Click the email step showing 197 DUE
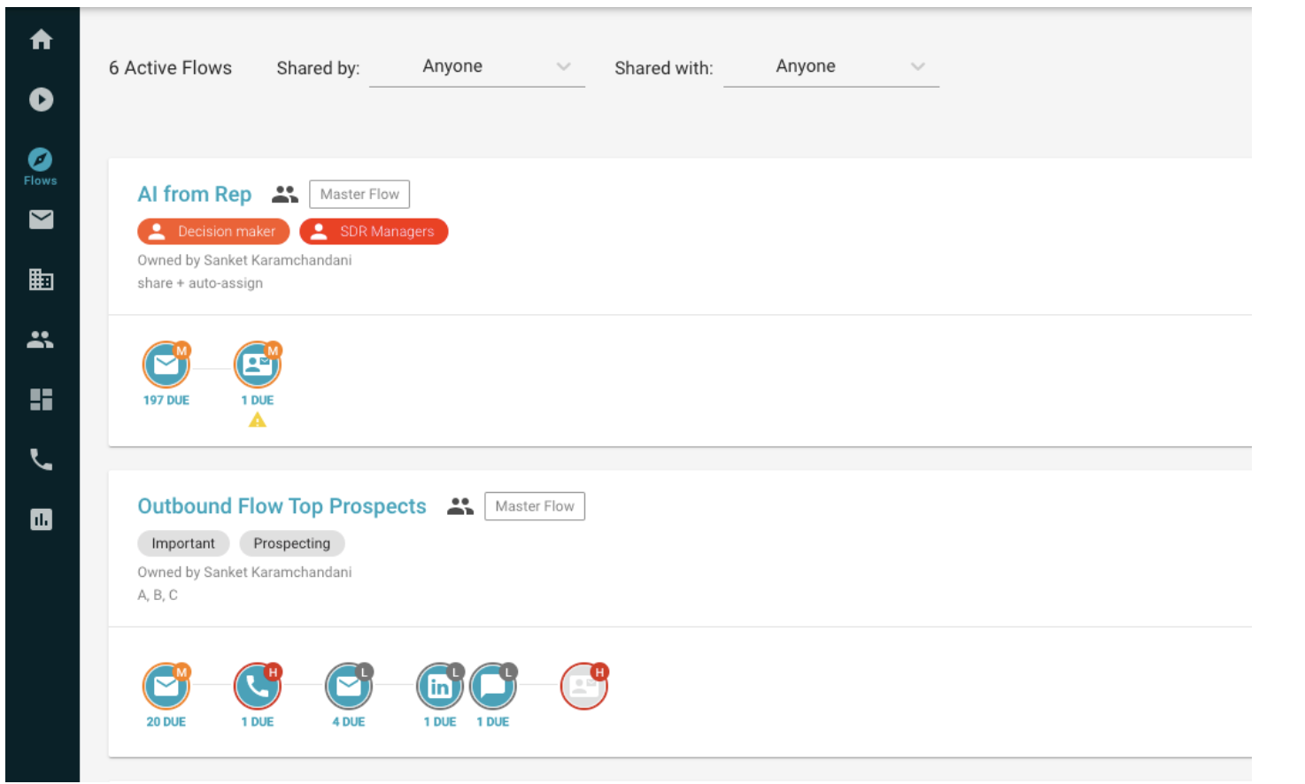 pyautogui.click(x=166, y=364)
